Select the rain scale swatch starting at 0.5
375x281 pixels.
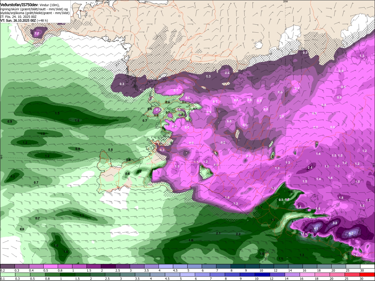[37, 275]
